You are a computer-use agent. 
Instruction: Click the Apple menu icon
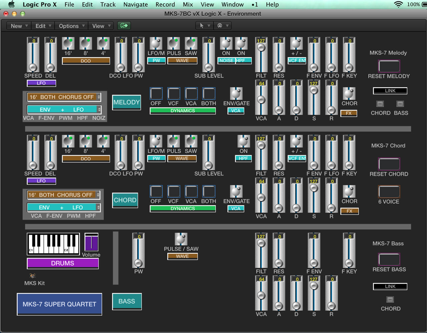[11, 4]
